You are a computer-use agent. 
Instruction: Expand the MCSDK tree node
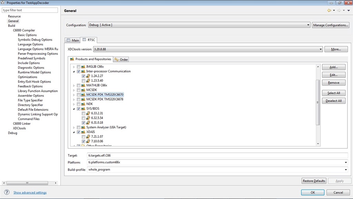pos(74,90)
